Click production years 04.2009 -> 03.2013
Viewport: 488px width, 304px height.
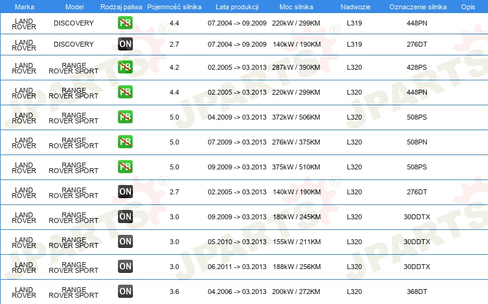click(x=237, y=117)
